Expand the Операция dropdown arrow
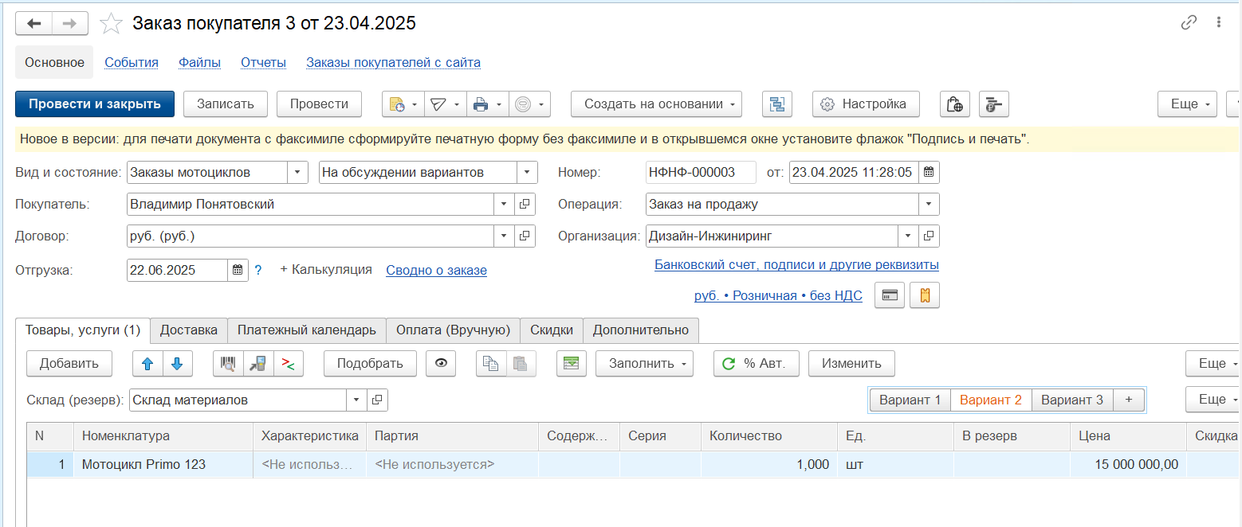 [x=929, y=205]
